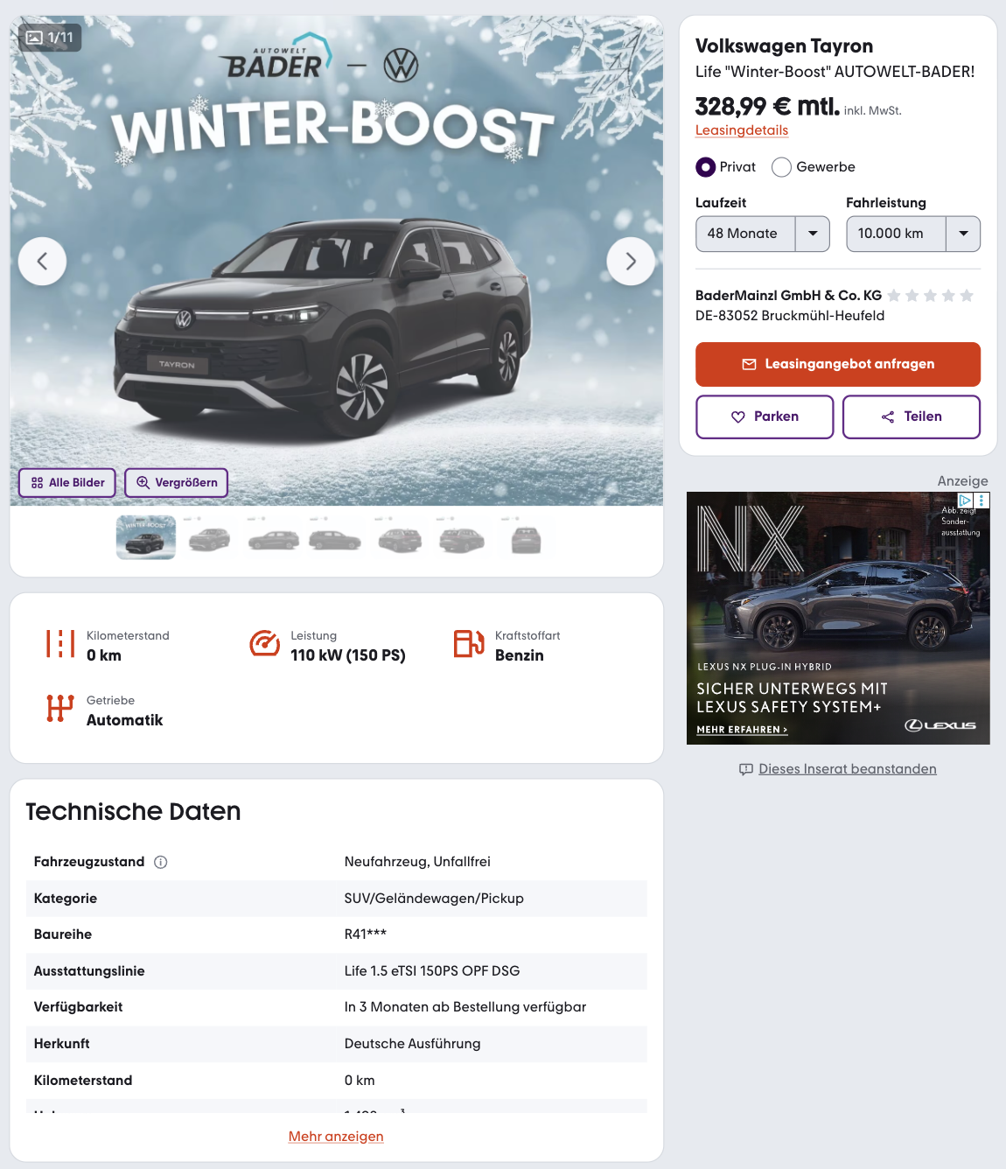This screenshot has height=1169, width=1006.
Task: Click the Vergrößern button
Action: 177,482
